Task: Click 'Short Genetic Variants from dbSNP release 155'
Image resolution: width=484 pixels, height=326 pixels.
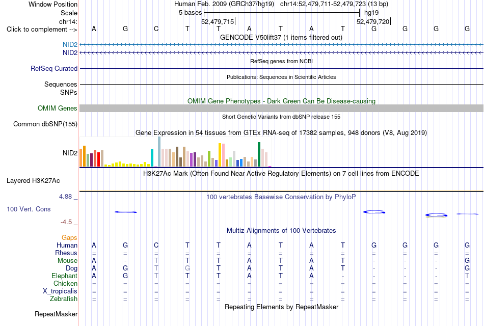Action: point(281,117)
